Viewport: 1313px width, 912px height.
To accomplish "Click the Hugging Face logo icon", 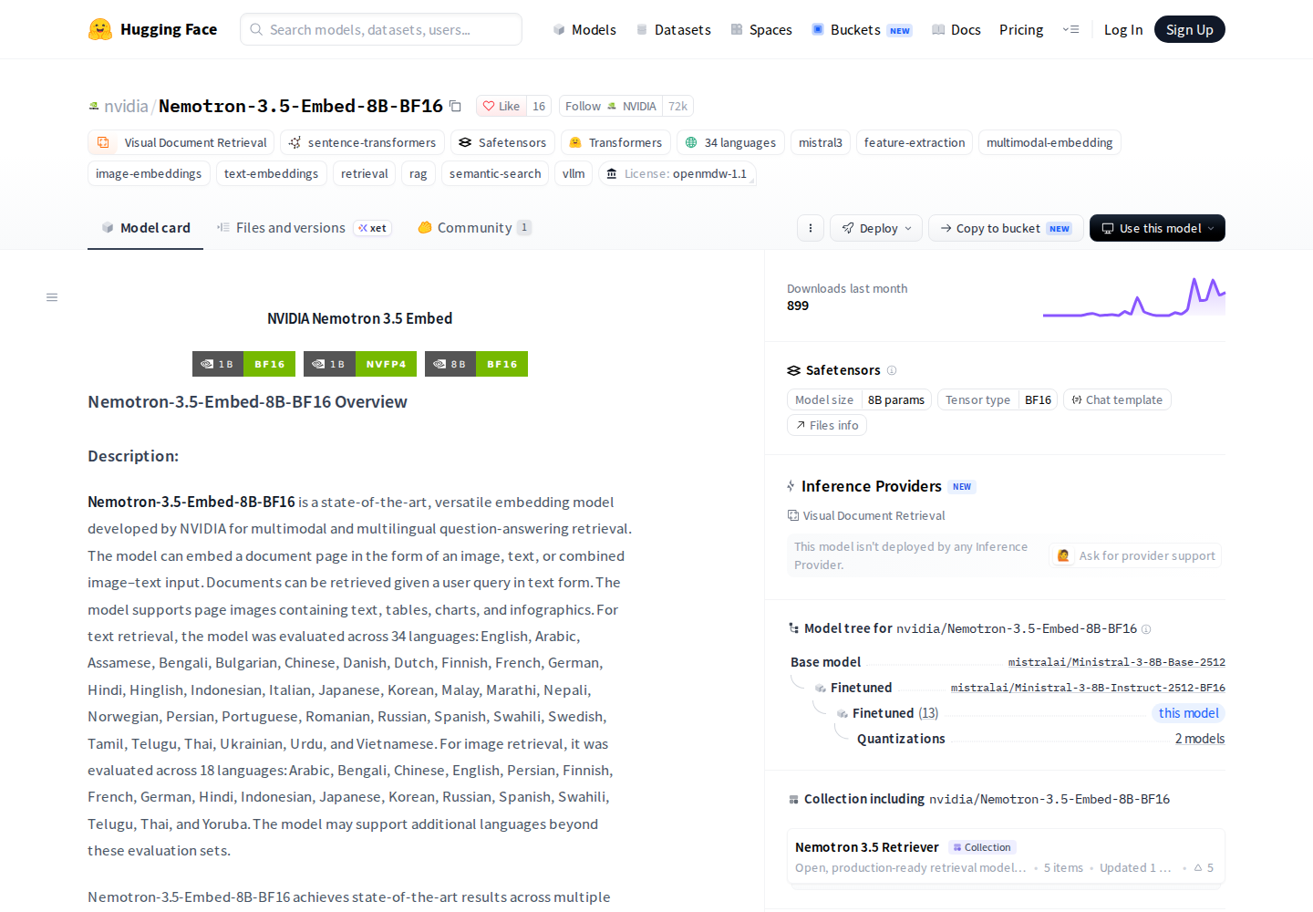I will tap(100, 29).
